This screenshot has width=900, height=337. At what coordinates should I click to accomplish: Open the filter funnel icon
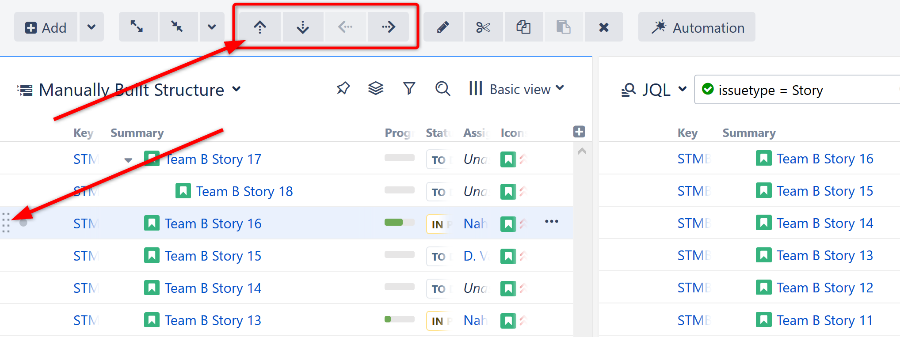(409, 89)
